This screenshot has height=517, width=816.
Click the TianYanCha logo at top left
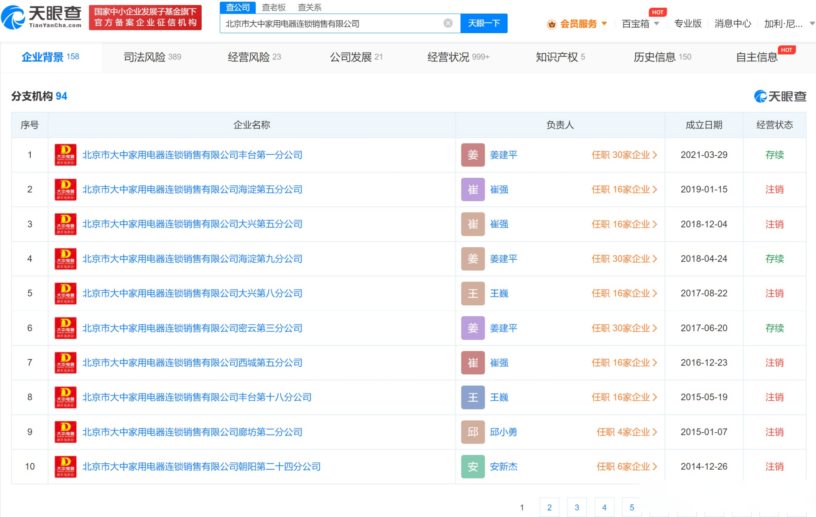pyautogui.click(x=42, y=17)
